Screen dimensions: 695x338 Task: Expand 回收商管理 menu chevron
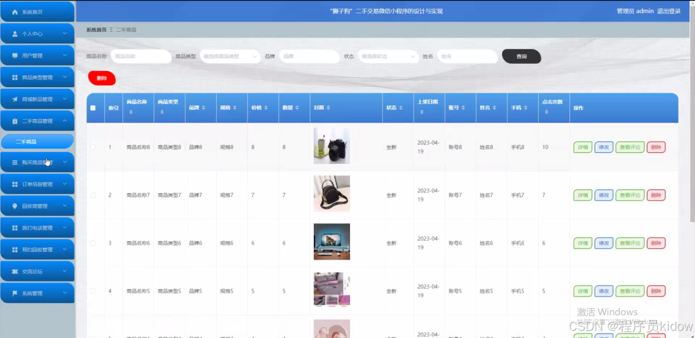[x=65, y=206]
